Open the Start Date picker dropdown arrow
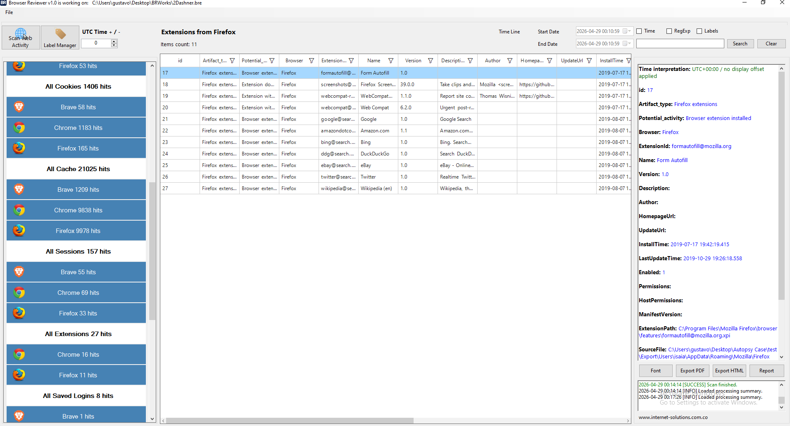Screen dimensions: 790x426 click(630, 31)
